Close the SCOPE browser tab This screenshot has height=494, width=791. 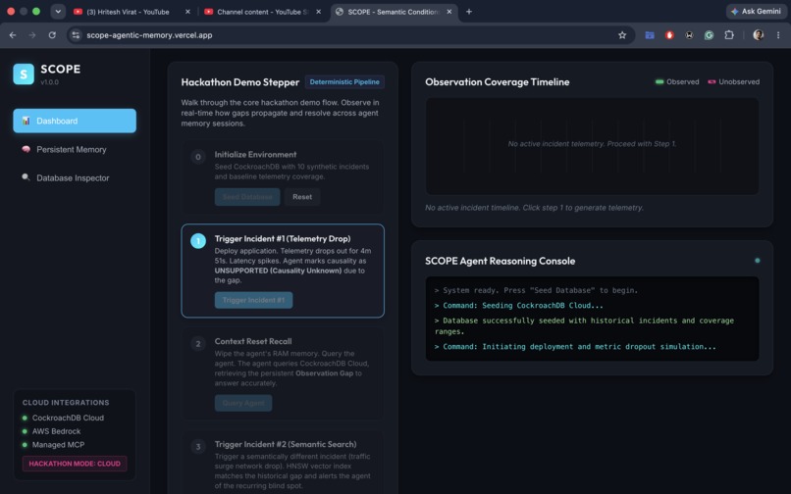point(448,12)
